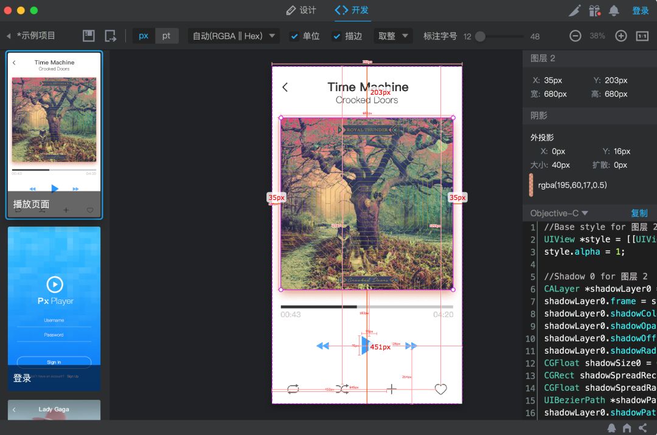
Task: Click the playback progress bar in canvas
Action: tap(367, 307)
